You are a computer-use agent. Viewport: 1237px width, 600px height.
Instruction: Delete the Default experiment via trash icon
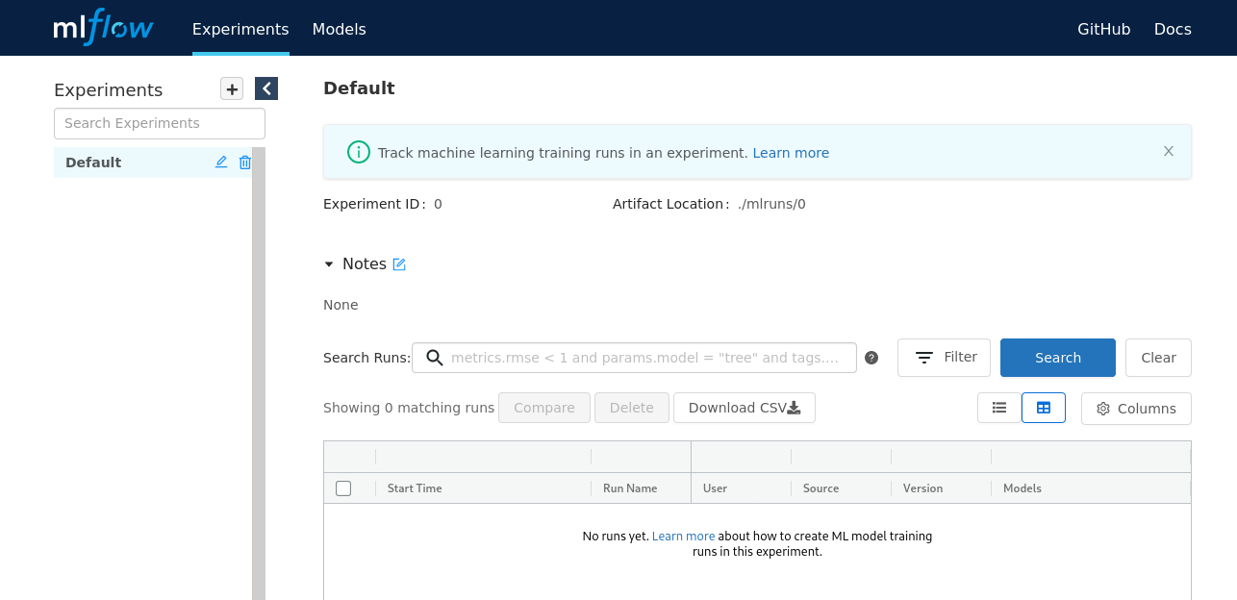(245, 162)
